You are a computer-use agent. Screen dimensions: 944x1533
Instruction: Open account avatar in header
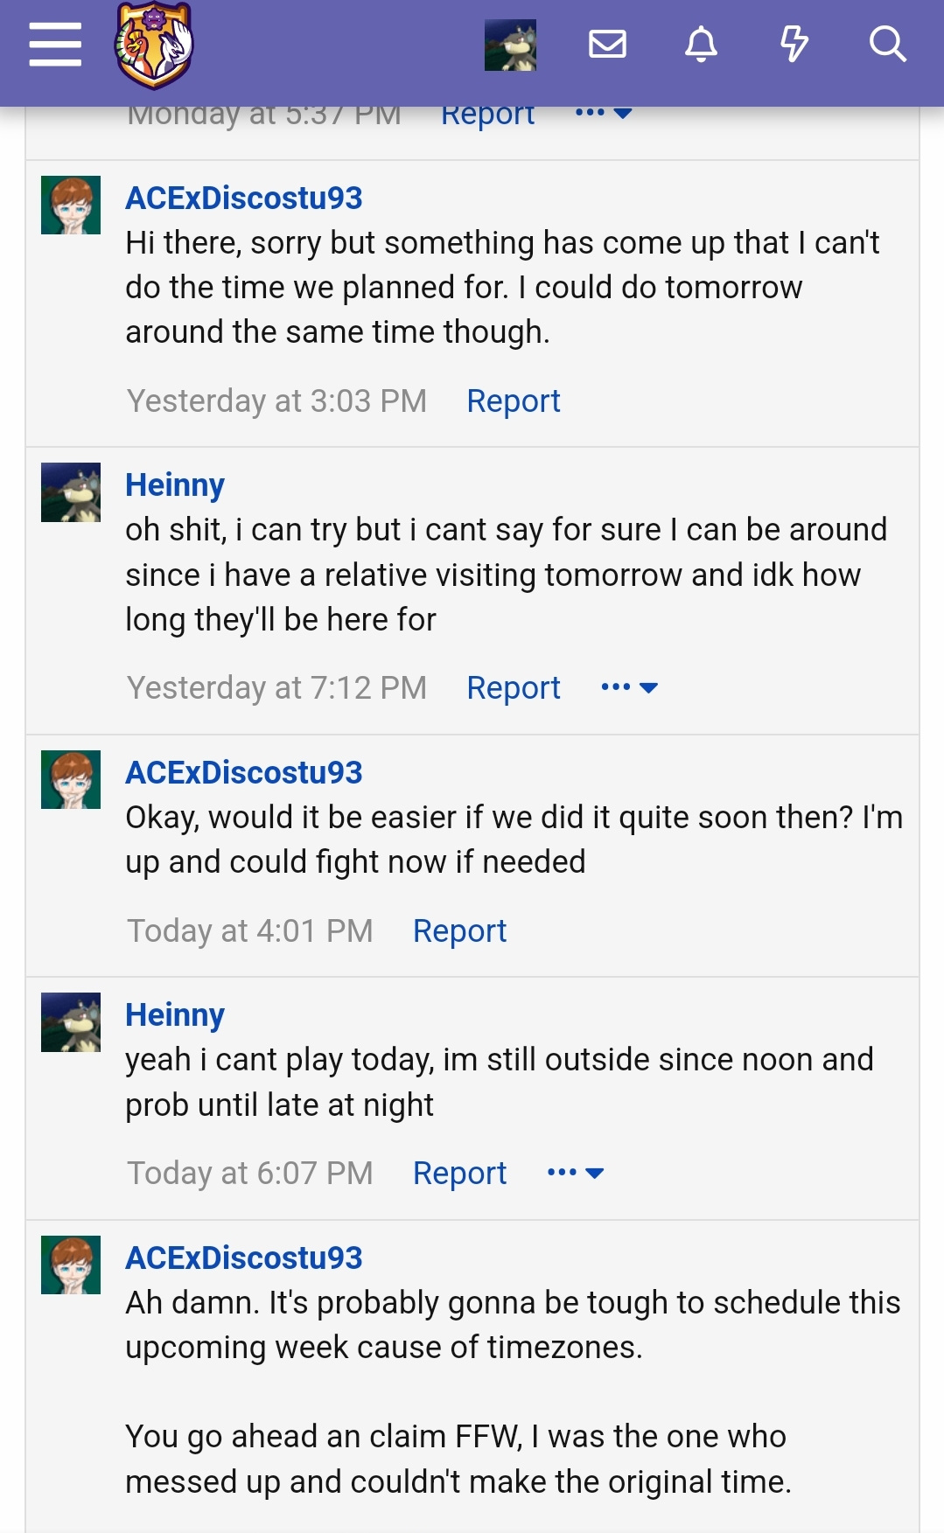click(x=510, y=45)
